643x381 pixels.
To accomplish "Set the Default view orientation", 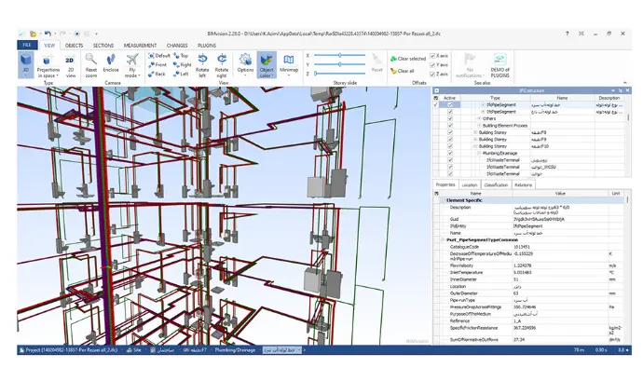I will pyautogui.click(x=159, y=55).
